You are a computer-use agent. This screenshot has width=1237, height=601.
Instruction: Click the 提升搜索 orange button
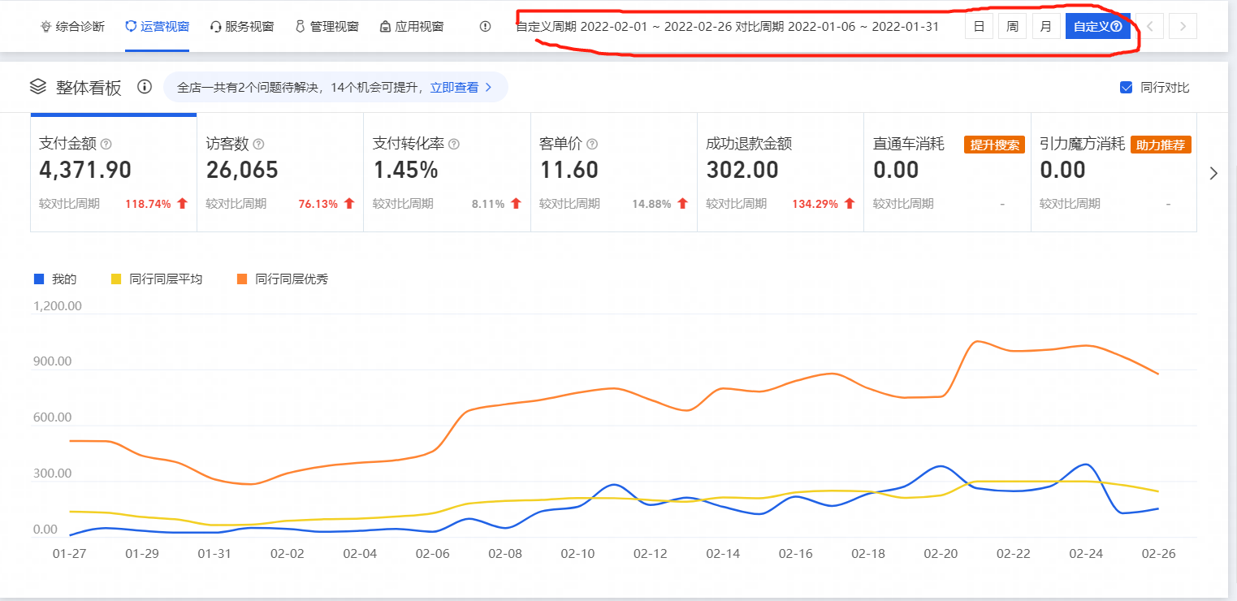(x=994, y=145)
